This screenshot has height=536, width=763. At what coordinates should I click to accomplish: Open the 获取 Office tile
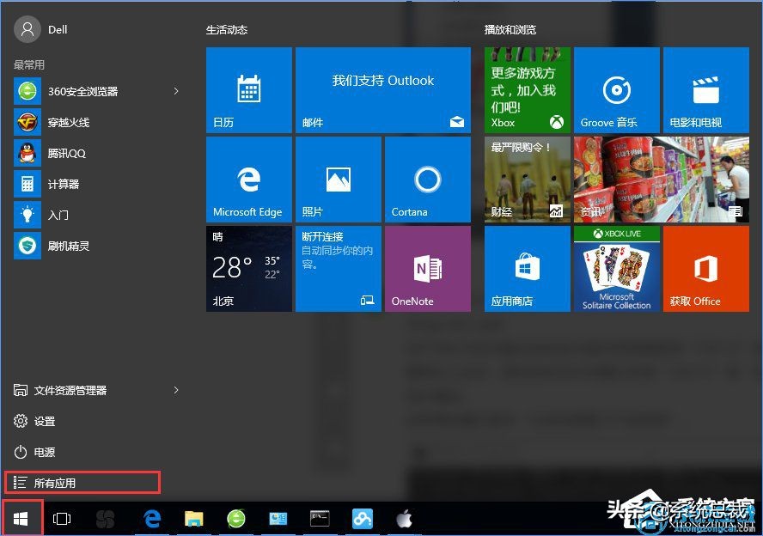pos(705,268)
